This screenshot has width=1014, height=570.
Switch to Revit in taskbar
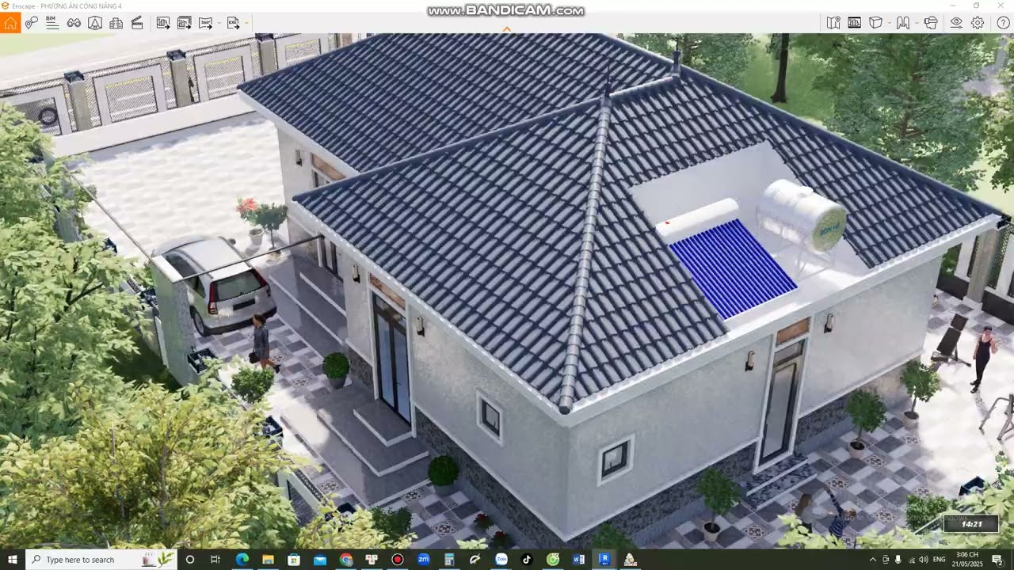pyautogui.click(x=604, y=560)
